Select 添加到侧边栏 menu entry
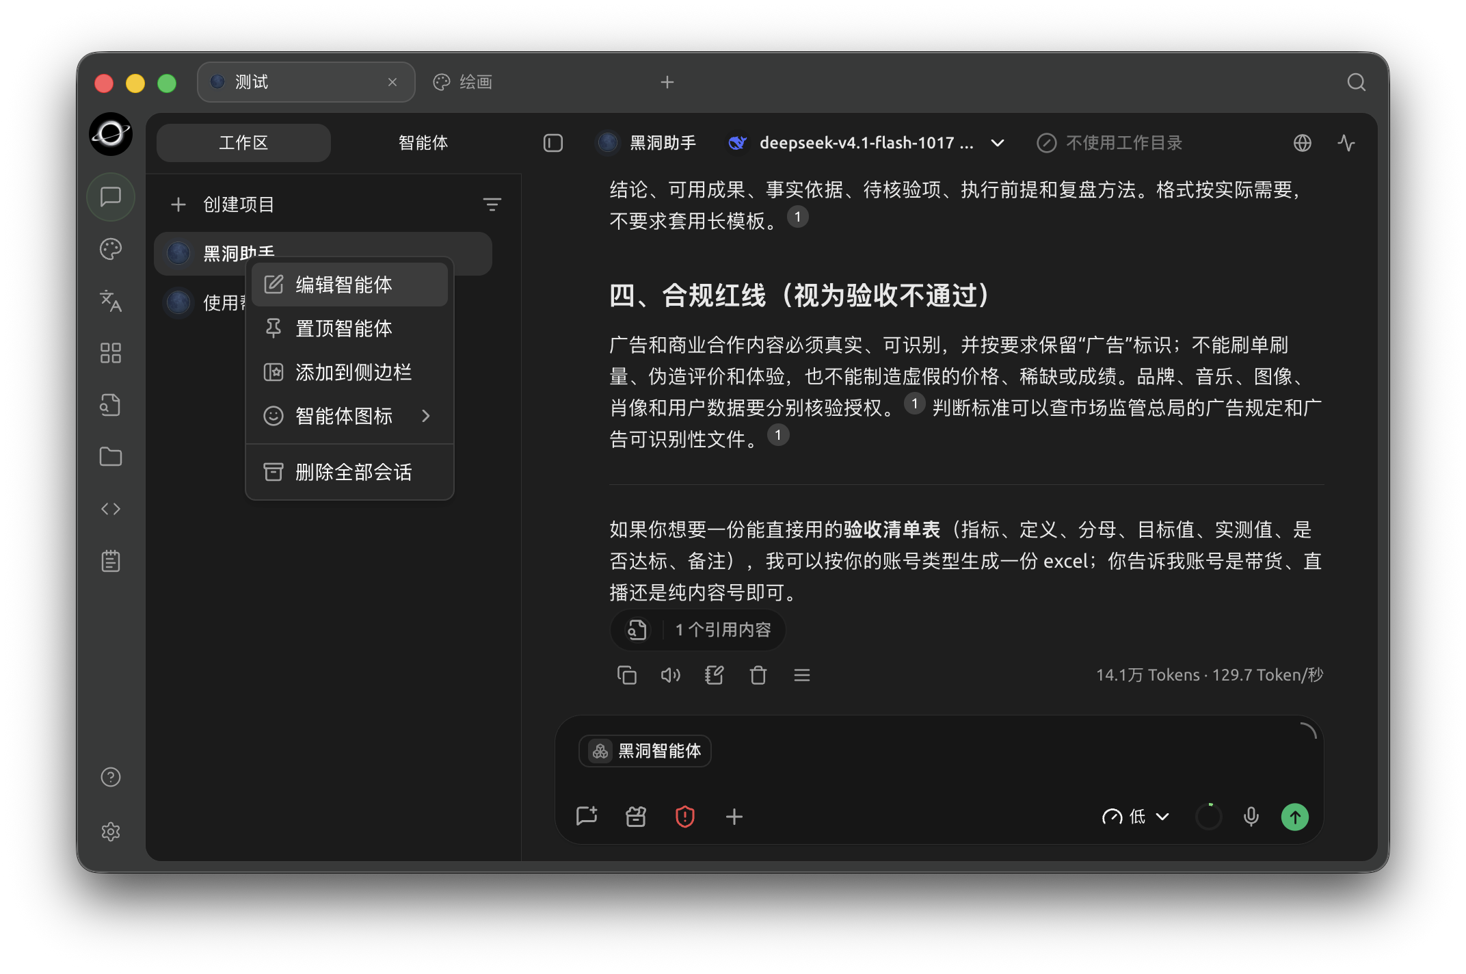 pos(349,372)
